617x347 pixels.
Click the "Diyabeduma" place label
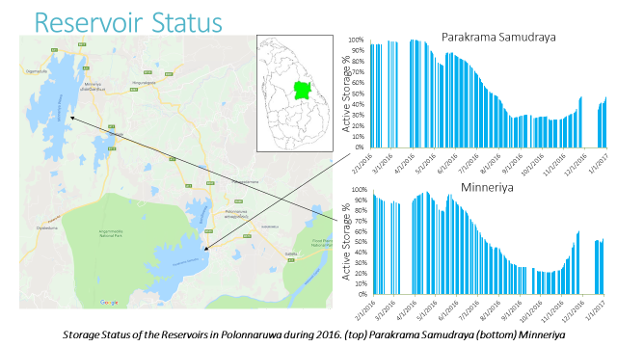coord(47,227)
